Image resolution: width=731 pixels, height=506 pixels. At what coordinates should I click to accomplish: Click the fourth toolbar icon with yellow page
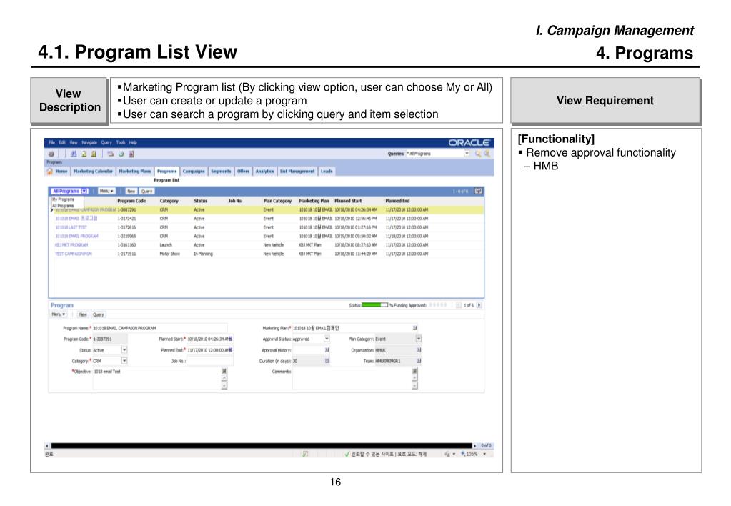pyautogui.click(x=94, y=154)
